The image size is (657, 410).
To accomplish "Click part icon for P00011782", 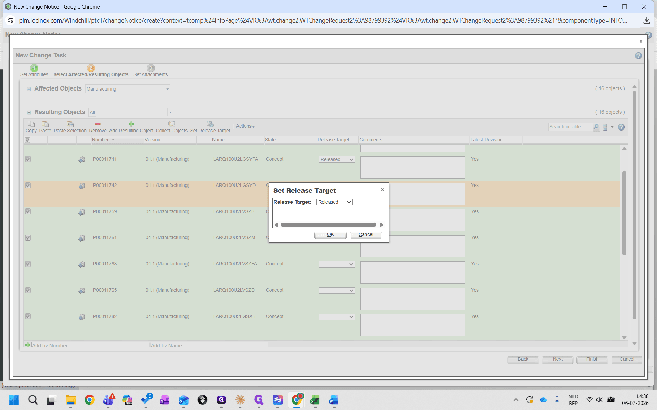I will coord(82,317).
